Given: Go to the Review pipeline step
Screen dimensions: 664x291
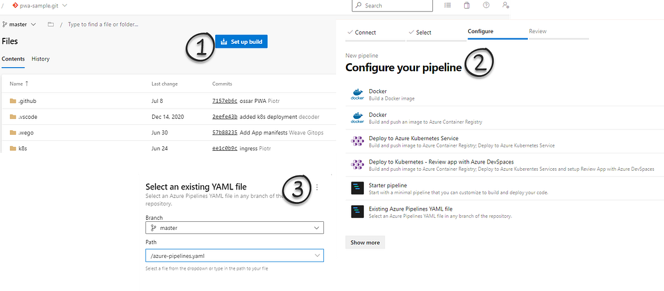Looking at the screenshot, I should point(538,31).
